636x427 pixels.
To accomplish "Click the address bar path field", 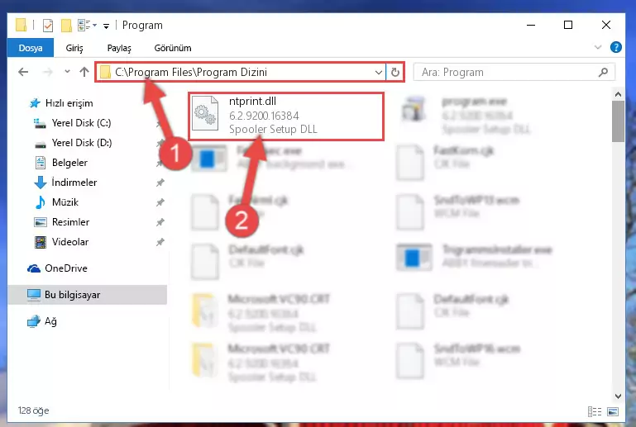I will [240, 72].
